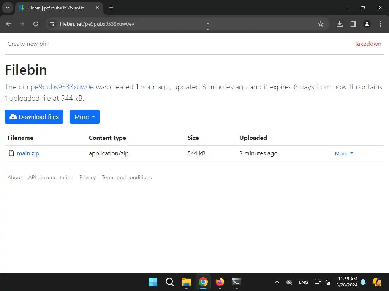Click the Uploaded column header
The image size is (389, 291).
coord(253,138)
